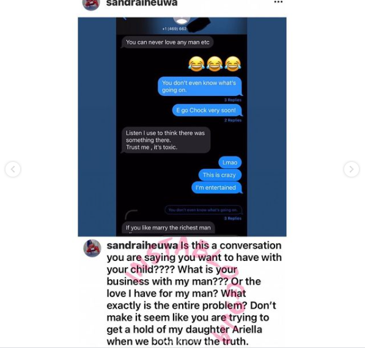365x349 pixels.
Task: Click the phone number in chat header
Action: point(175,29)
